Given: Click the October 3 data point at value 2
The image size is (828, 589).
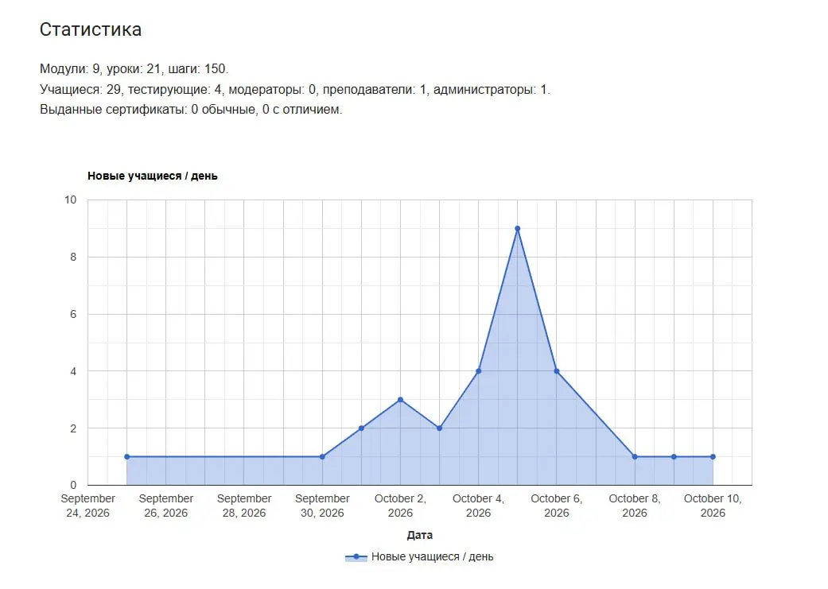Looking at the screenshot, I should [439, 428].
